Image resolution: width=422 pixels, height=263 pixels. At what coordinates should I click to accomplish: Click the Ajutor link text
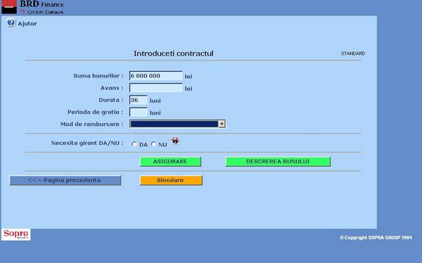click(x=28, y=24)
